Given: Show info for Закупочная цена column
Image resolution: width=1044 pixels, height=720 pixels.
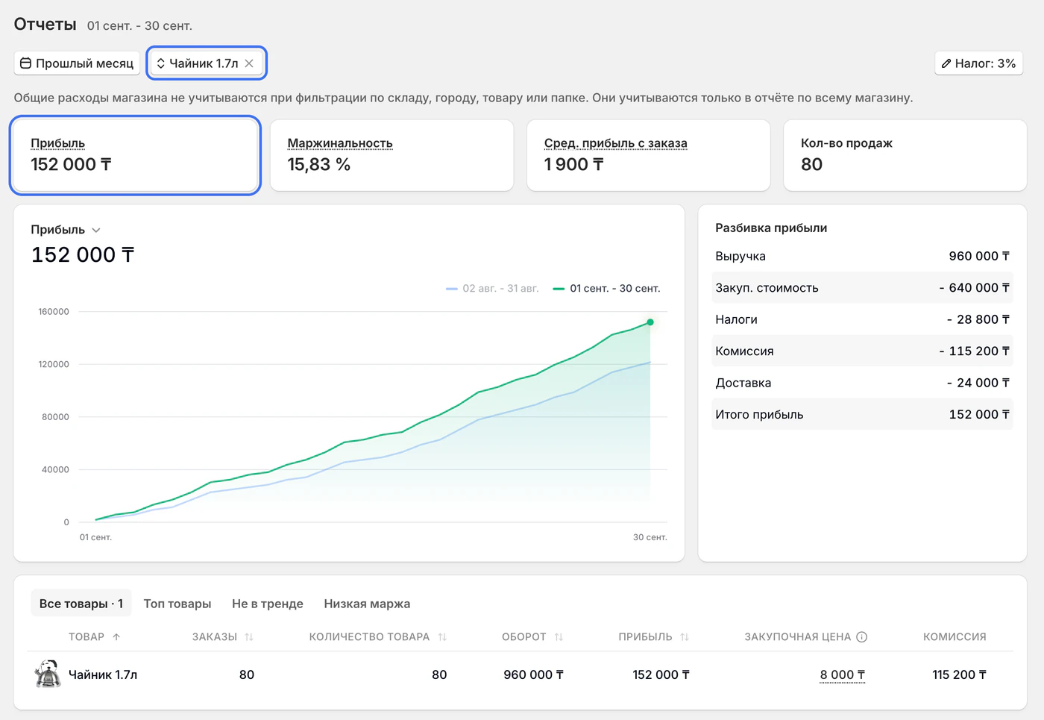Looking at the screenshot, I should [862, 637].
